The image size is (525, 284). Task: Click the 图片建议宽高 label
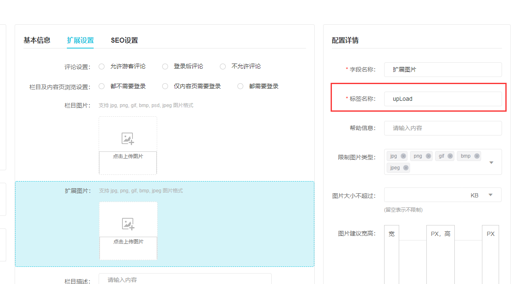point(357,233)
